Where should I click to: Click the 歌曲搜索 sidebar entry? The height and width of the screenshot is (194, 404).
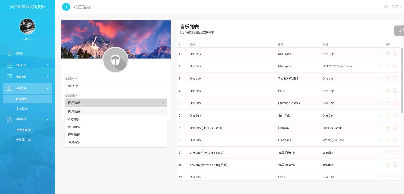27,99
